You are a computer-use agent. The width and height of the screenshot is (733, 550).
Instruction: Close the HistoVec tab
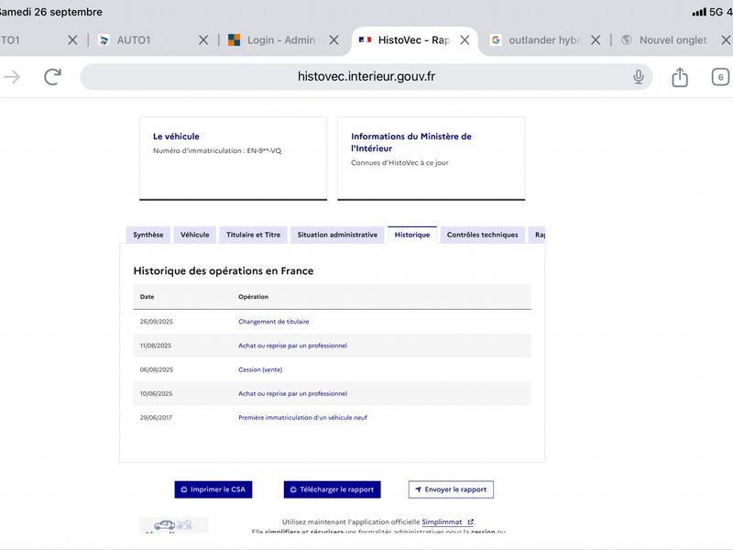pyautogui.click(x=465, y=40)
